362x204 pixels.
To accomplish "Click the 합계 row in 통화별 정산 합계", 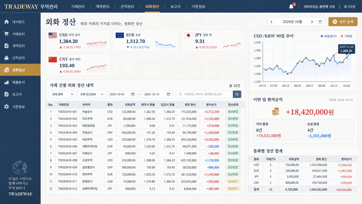I will pos(303,190).
